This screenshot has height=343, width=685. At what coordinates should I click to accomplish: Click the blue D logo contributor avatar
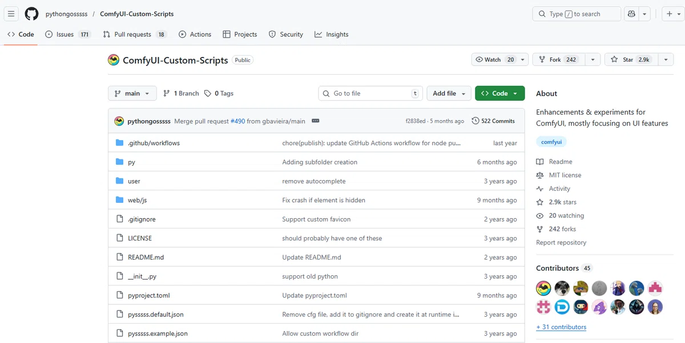tap(562, 307)
